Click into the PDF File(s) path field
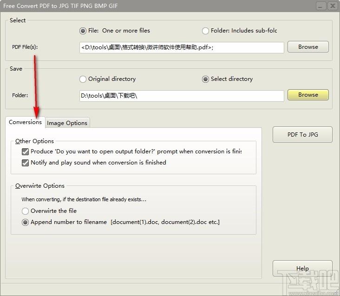The width and height of the screenshot is (340, 296). pos(182,47)
